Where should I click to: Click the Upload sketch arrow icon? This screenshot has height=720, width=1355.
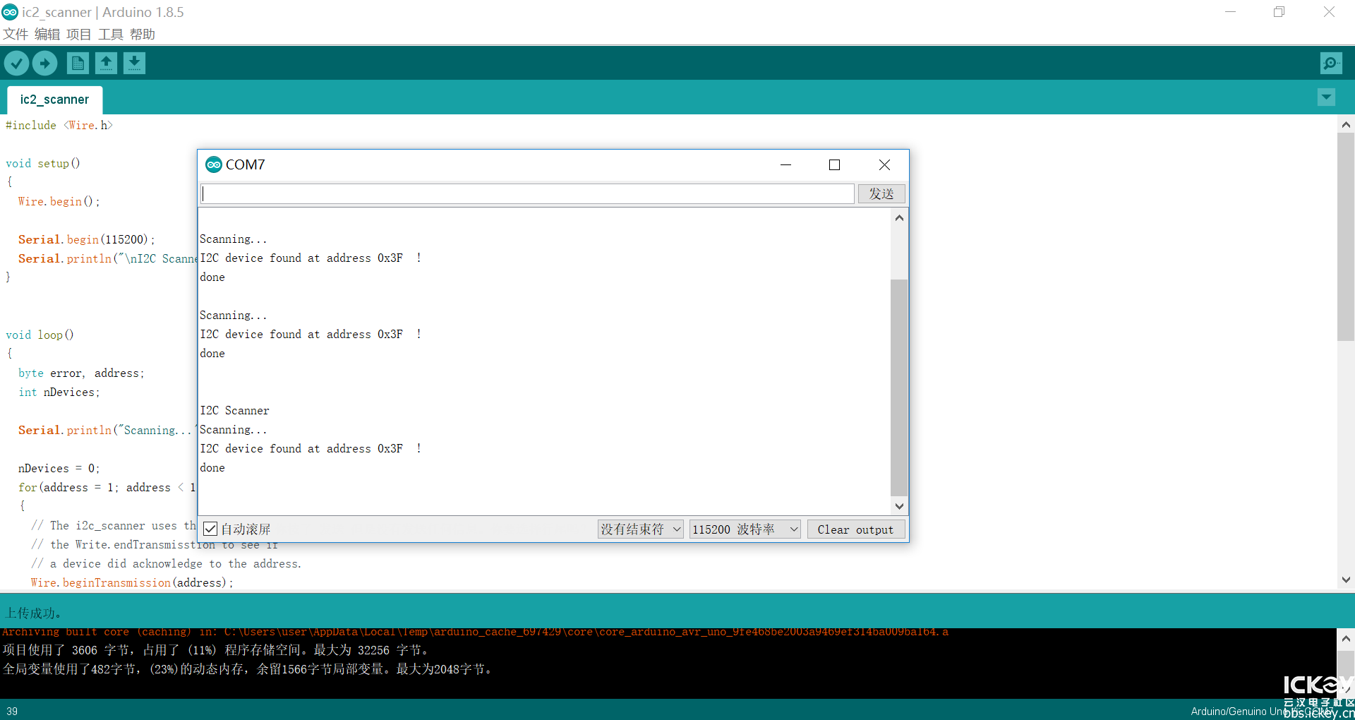tap(44, 64)
